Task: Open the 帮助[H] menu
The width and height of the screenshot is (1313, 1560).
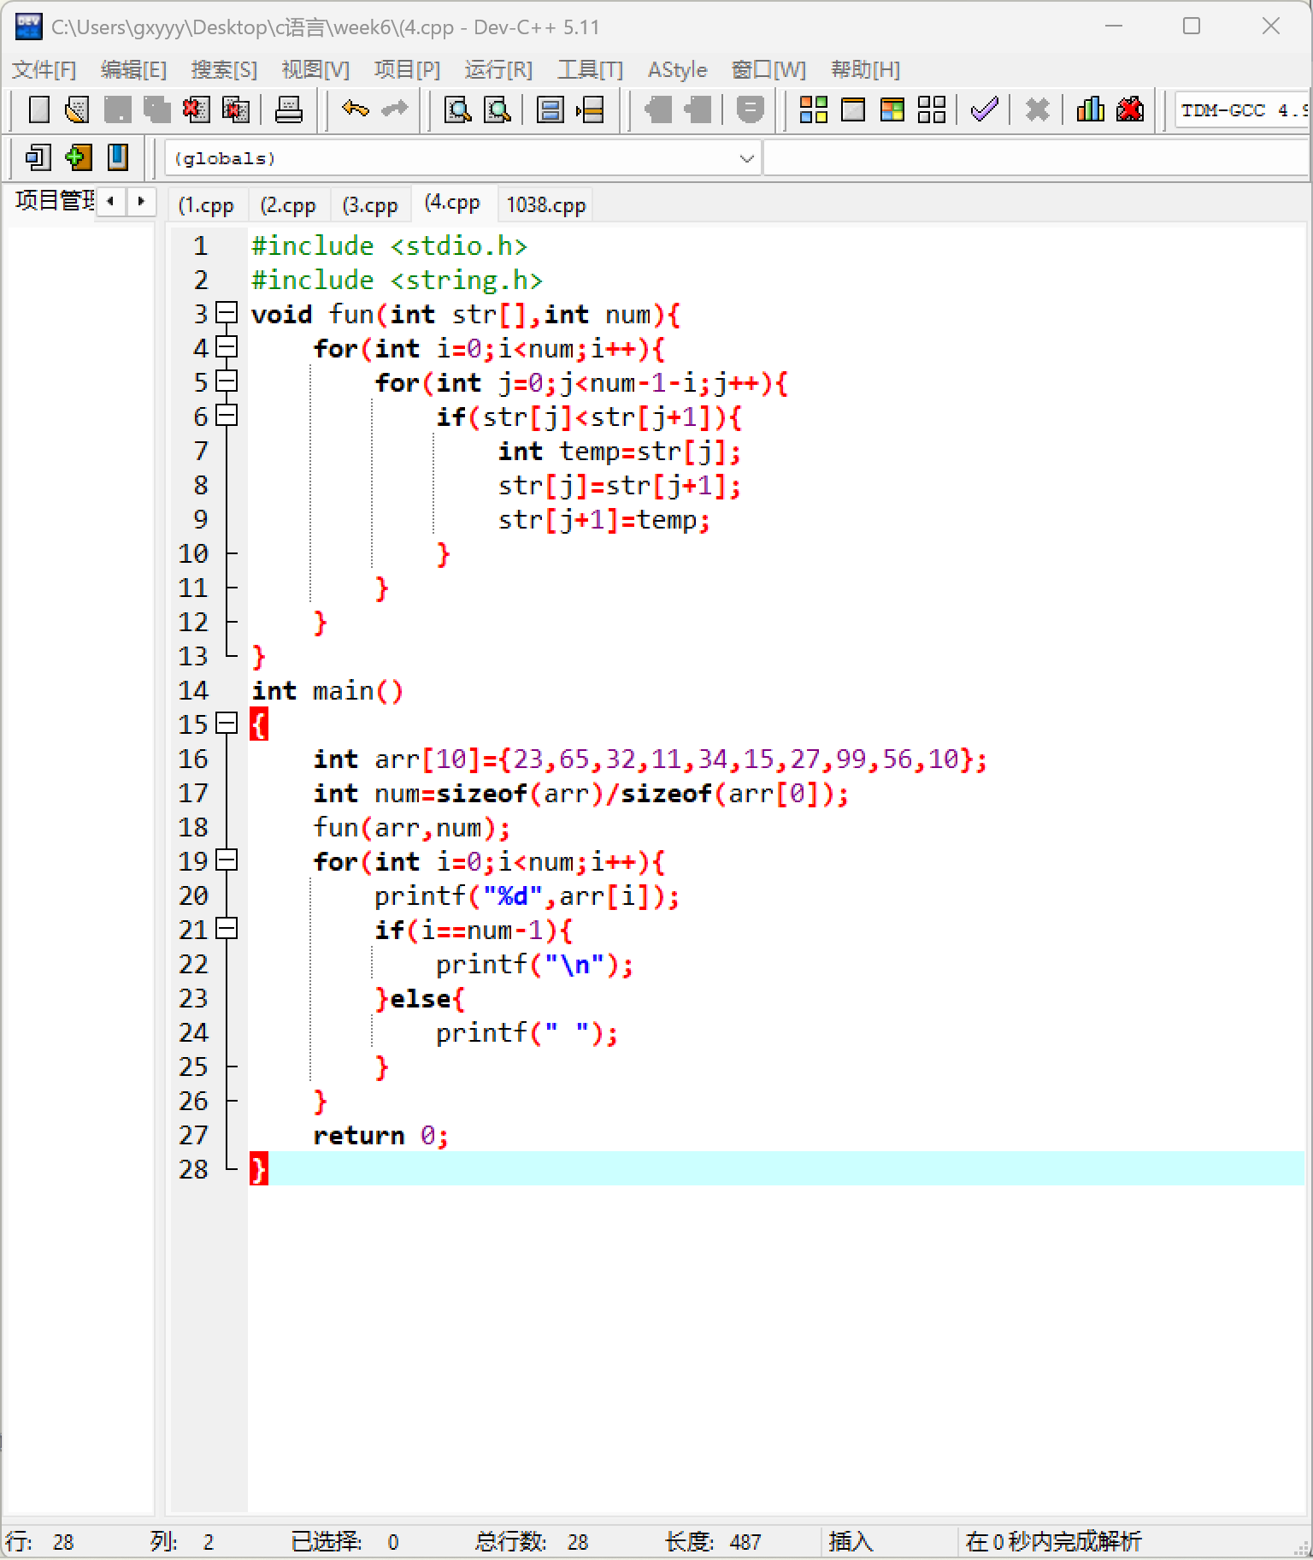Action: [865, 69]
